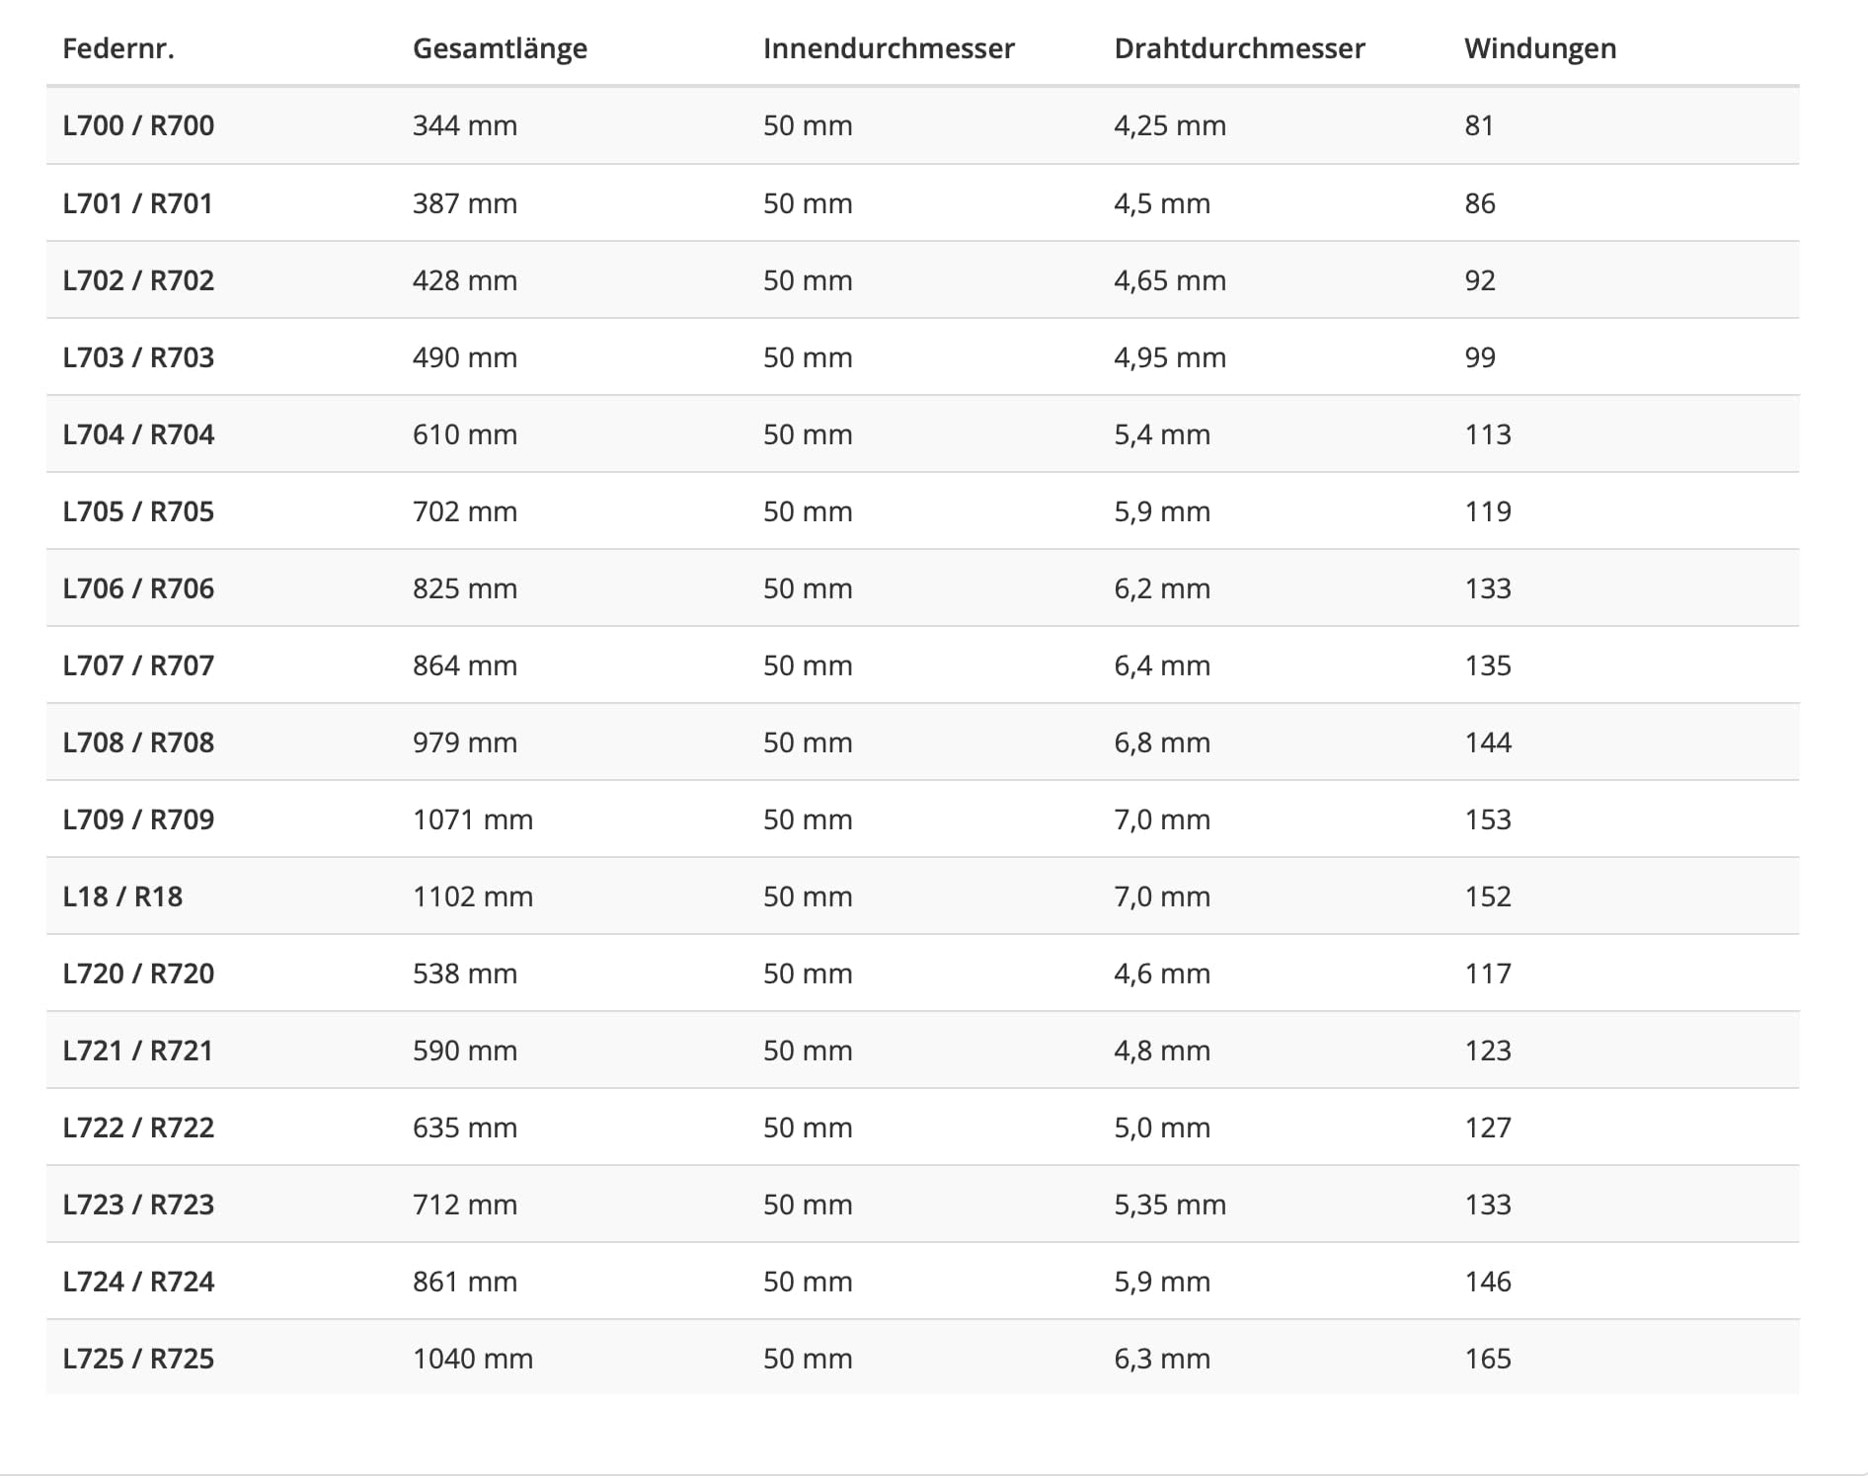Click the Gesamtlänge column header
Image resolution: width=1868 pixels, height=1479 pixels.
coord(500,48)
